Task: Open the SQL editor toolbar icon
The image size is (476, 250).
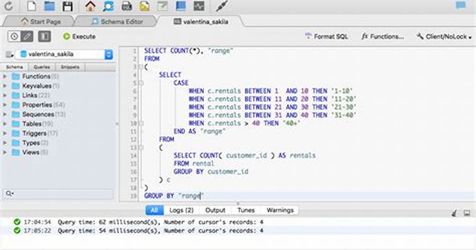Action: pos(127,6)
